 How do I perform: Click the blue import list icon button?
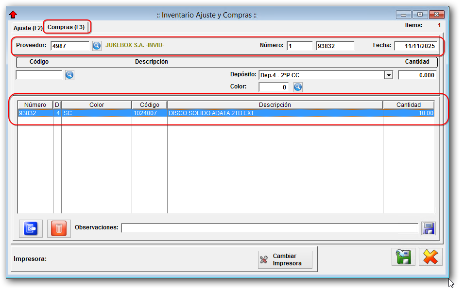pyautogui.click(x=31, y=228)
